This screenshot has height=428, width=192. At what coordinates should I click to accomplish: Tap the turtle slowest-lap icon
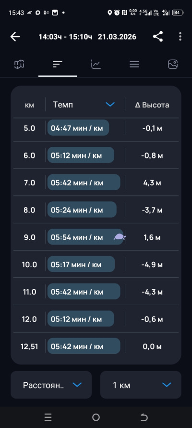point(120,237)
